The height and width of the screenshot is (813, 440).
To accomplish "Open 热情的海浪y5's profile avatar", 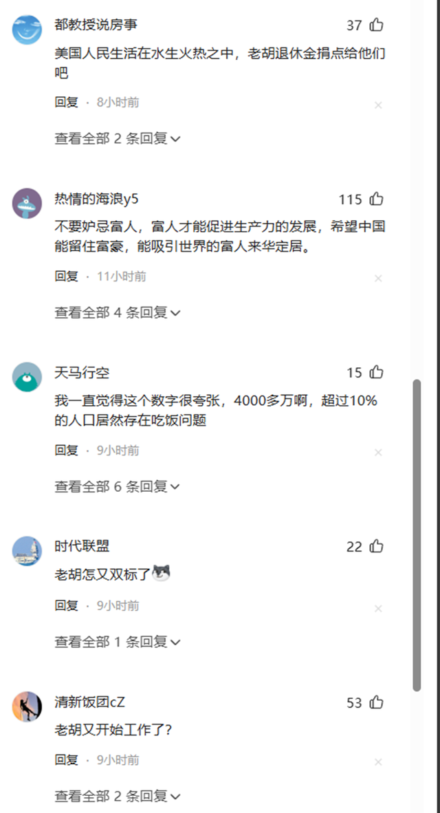I will pos(27,204).
